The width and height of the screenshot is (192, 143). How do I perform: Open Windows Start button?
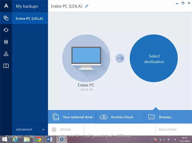[5, 139]
